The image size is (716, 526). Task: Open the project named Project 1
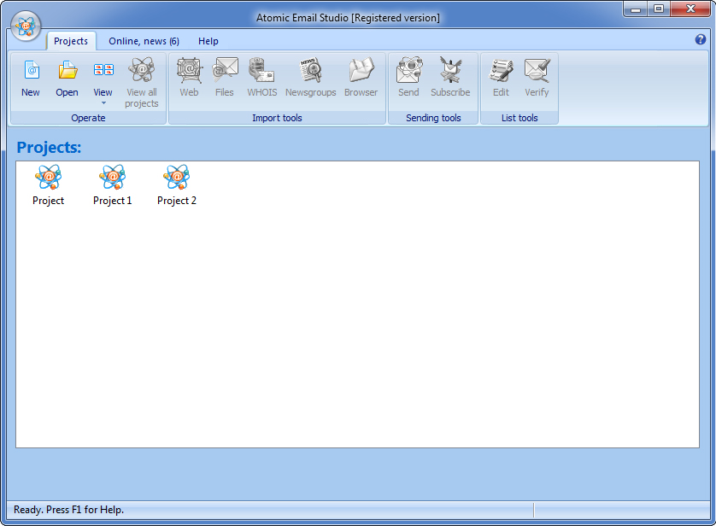[112, 184]
